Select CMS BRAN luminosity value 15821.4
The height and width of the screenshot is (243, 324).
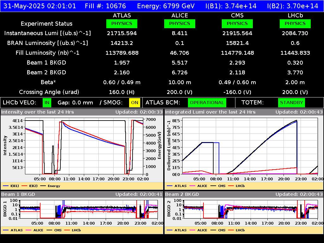click(237, 43)
